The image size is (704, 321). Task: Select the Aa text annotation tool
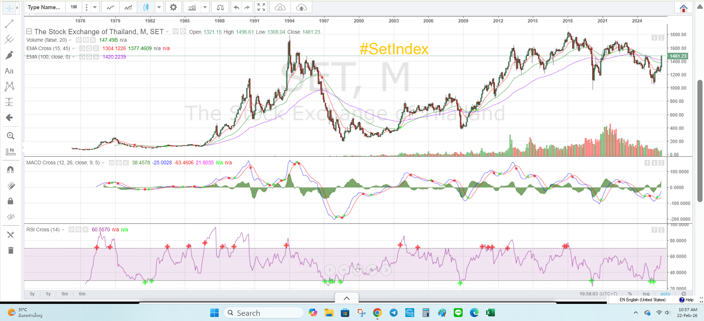pos(9,71)
